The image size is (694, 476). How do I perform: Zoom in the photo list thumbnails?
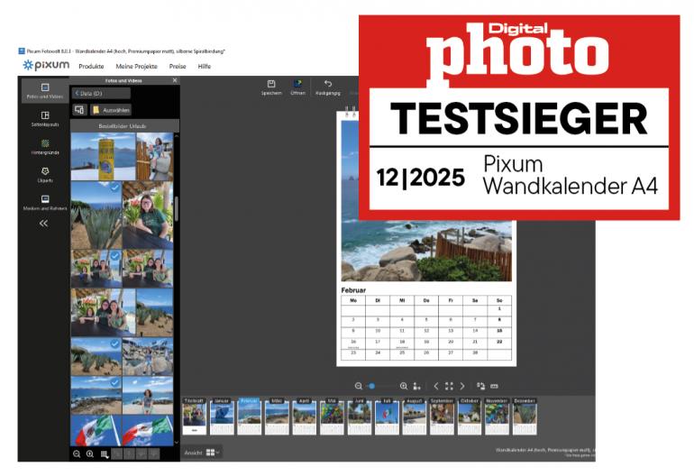pyautogui.click(x=90, y=453)
